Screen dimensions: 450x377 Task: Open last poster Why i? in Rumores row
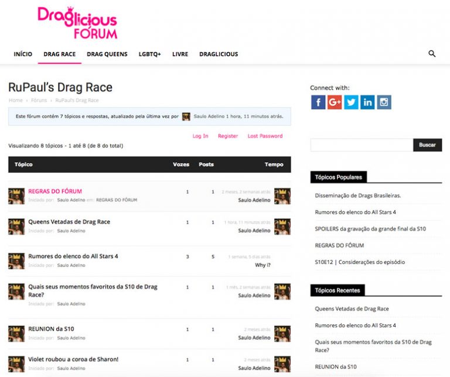tap(262, 265)
